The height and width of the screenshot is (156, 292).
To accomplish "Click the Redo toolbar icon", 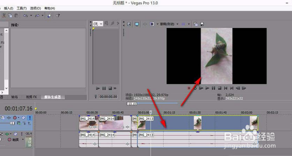I will [37, 16].
